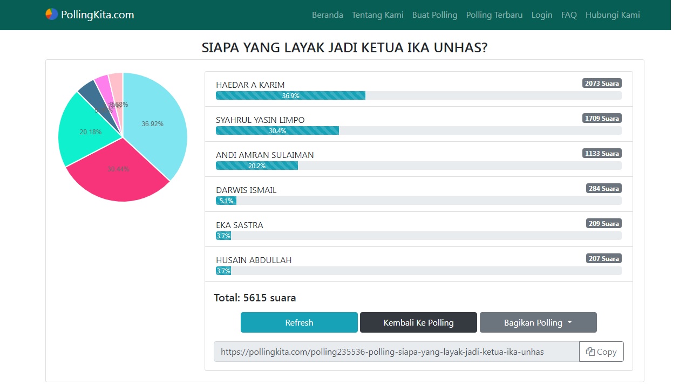Open the Polling Terbaru page
This screenshot has height=386, width=693.
[x=494, y=15]
